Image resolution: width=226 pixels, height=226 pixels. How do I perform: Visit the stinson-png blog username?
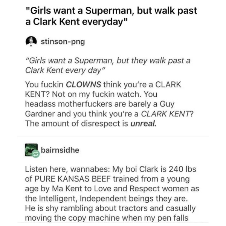pyautogui.click(x=63, y=42)
